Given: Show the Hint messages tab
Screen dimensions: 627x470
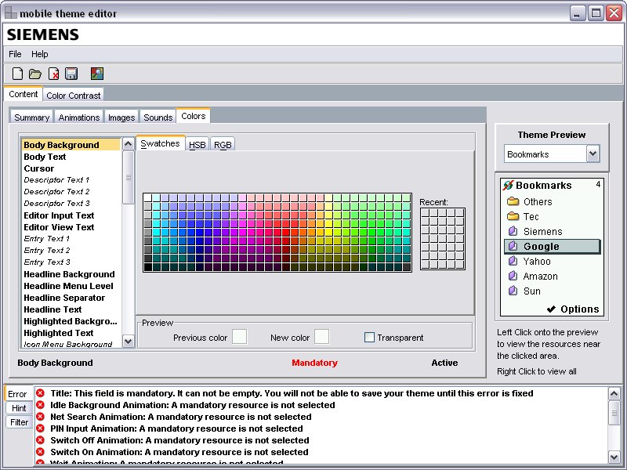Looking at the screenshot, I should (x=19, y=408).
